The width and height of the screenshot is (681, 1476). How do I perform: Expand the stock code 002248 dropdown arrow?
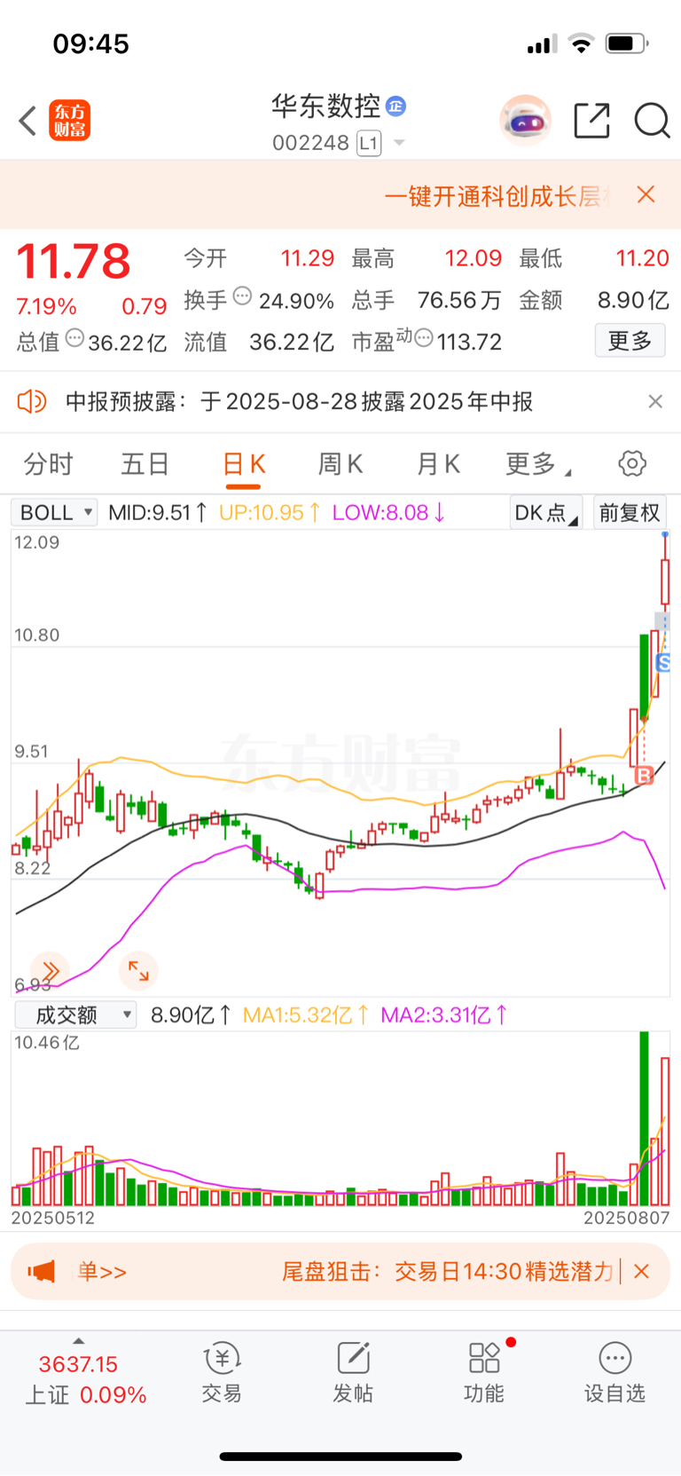tap(399, 143)
